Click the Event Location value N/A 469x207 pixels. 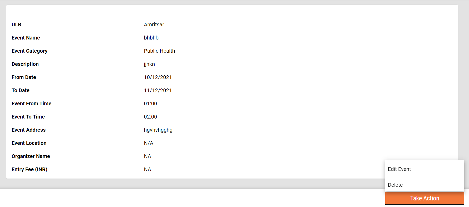(x=149, y=143)
